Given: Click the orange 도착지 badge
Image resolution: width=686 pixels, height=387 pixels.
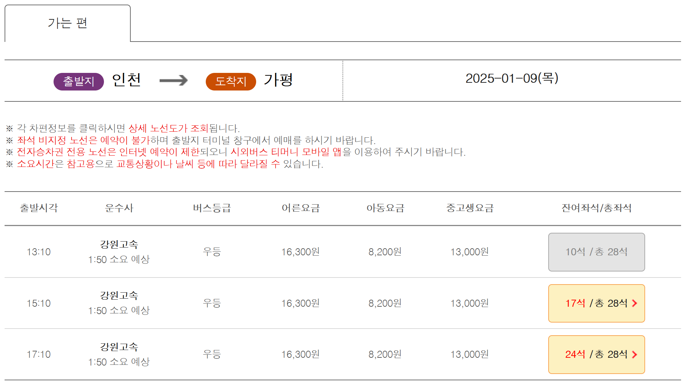Looking at the screenshot, I should point(231,81).
